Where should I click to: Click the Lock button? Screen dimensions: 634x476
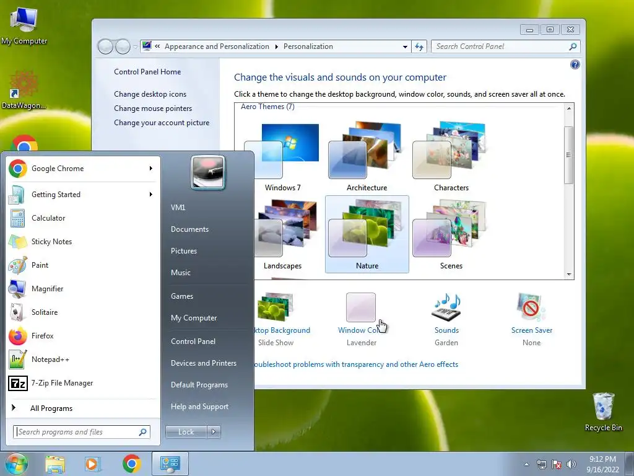[186, 432]
